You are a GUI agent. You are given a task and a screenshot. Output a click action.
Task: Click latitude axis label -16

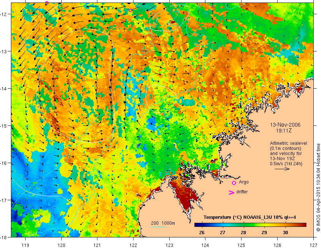pyautogui.click(x=4, y=163)
